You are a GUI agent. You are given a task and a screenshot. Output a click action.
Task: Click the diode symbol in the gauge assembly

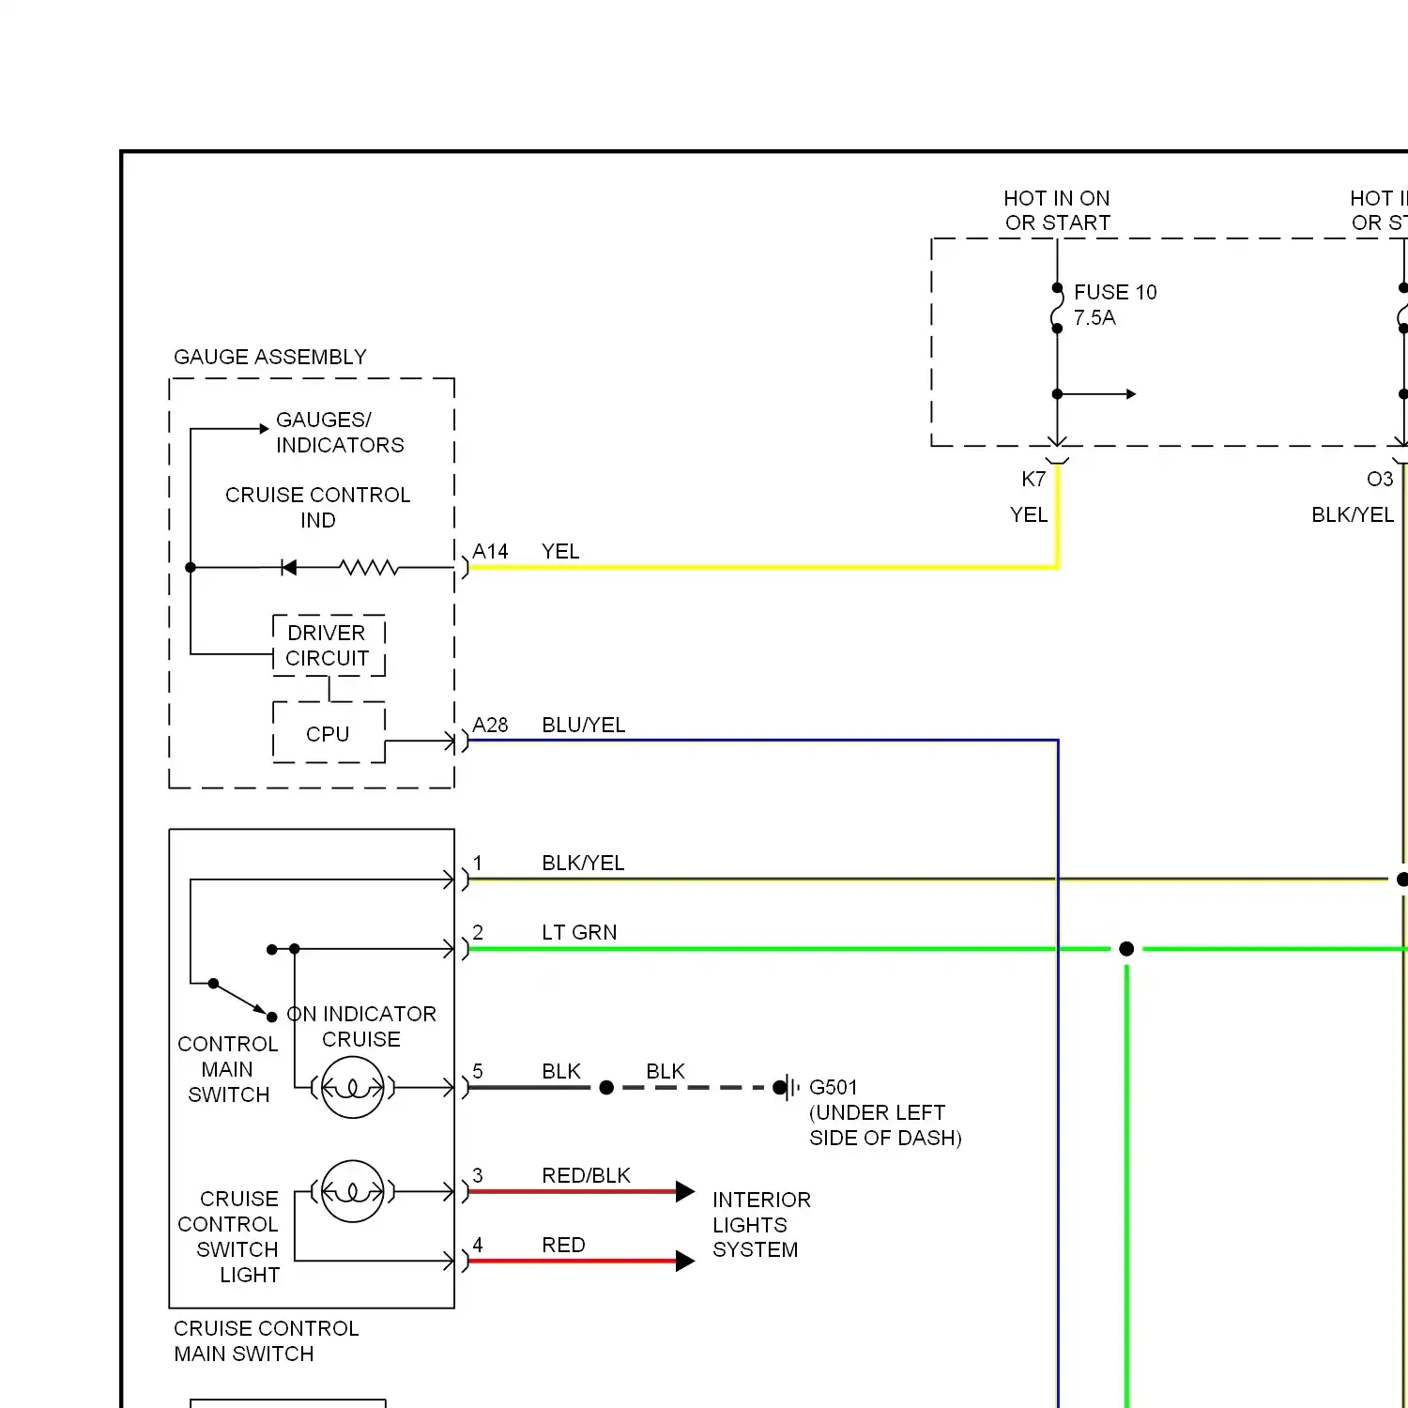pos(289,567)
